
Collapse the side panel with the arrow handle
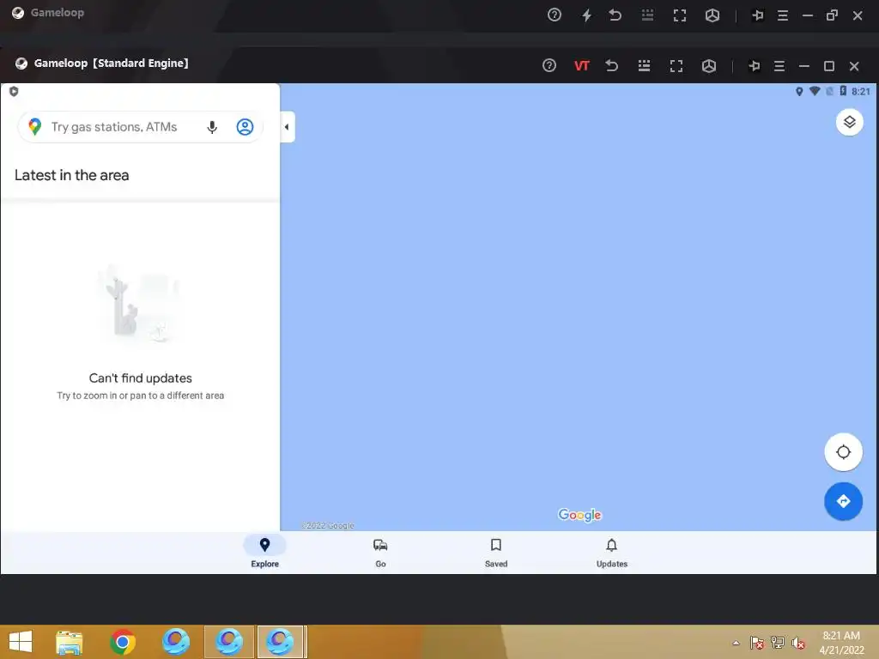tap(287, 127)
